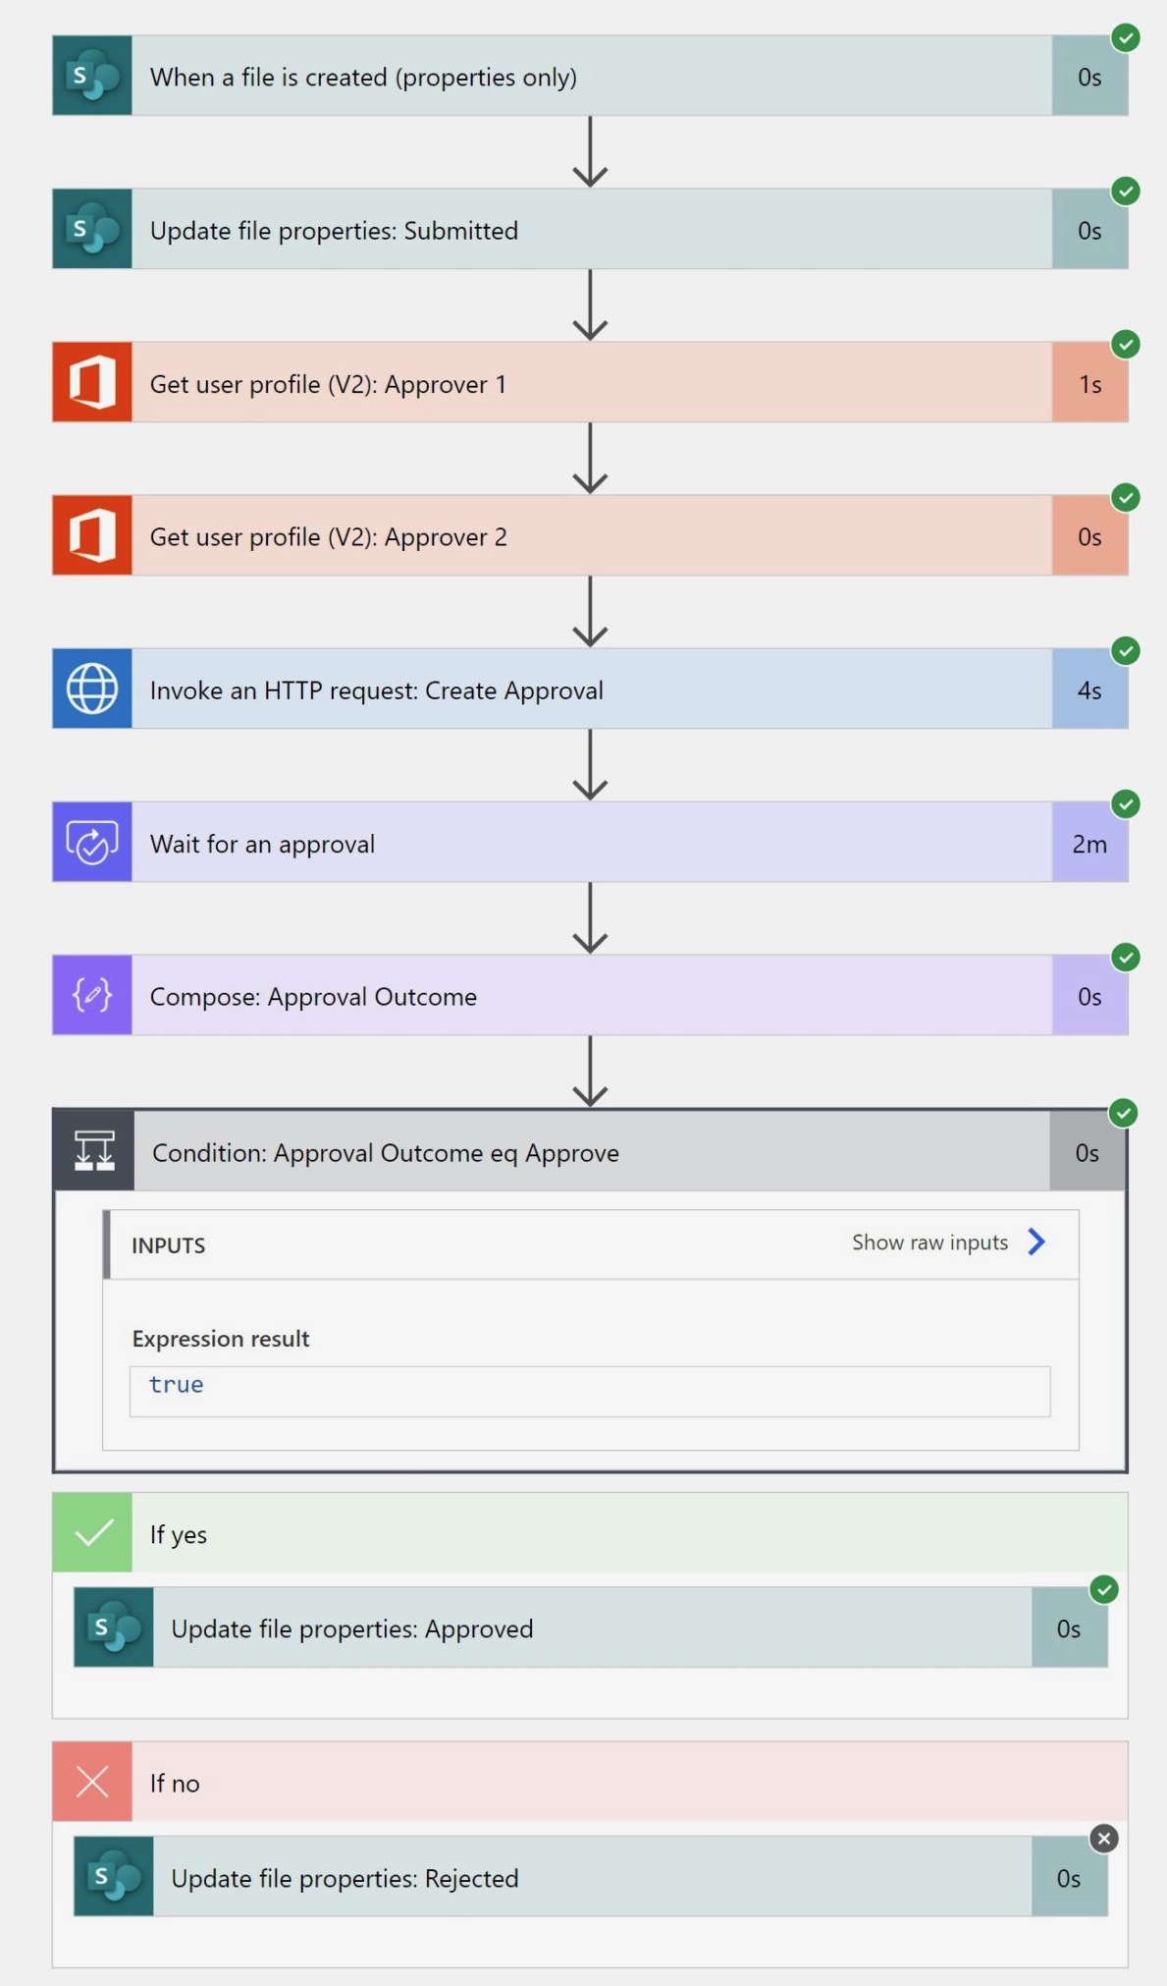
Task: Click red X icon on If no
Action: pos(92,1782)
